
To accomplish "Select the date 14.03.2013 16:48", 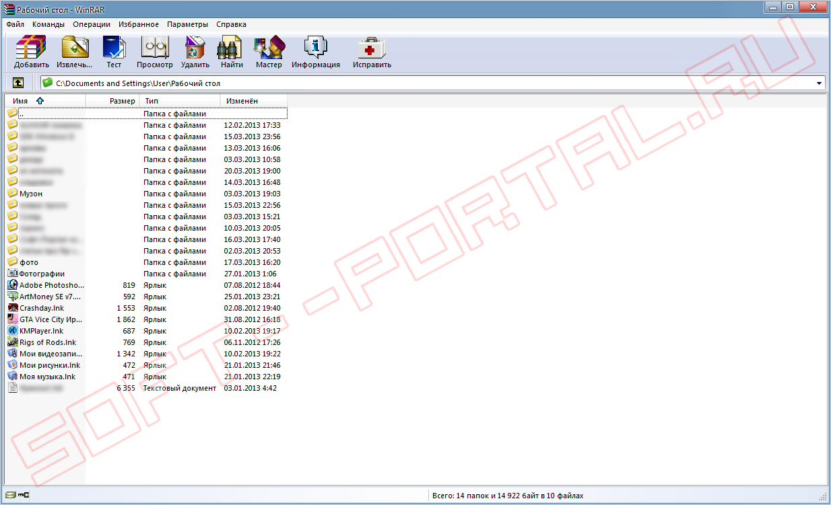I will pos(252,182).
